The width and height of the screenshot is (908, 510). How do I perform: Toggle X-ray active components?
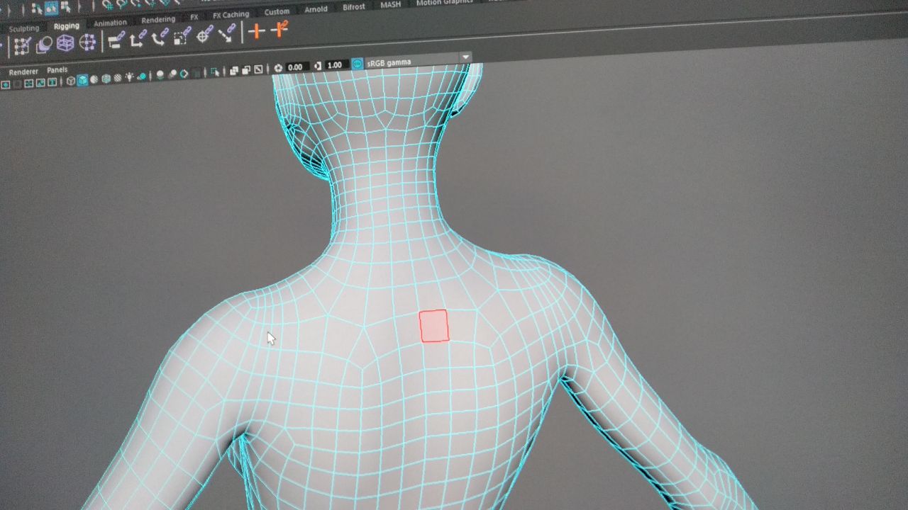245,71
